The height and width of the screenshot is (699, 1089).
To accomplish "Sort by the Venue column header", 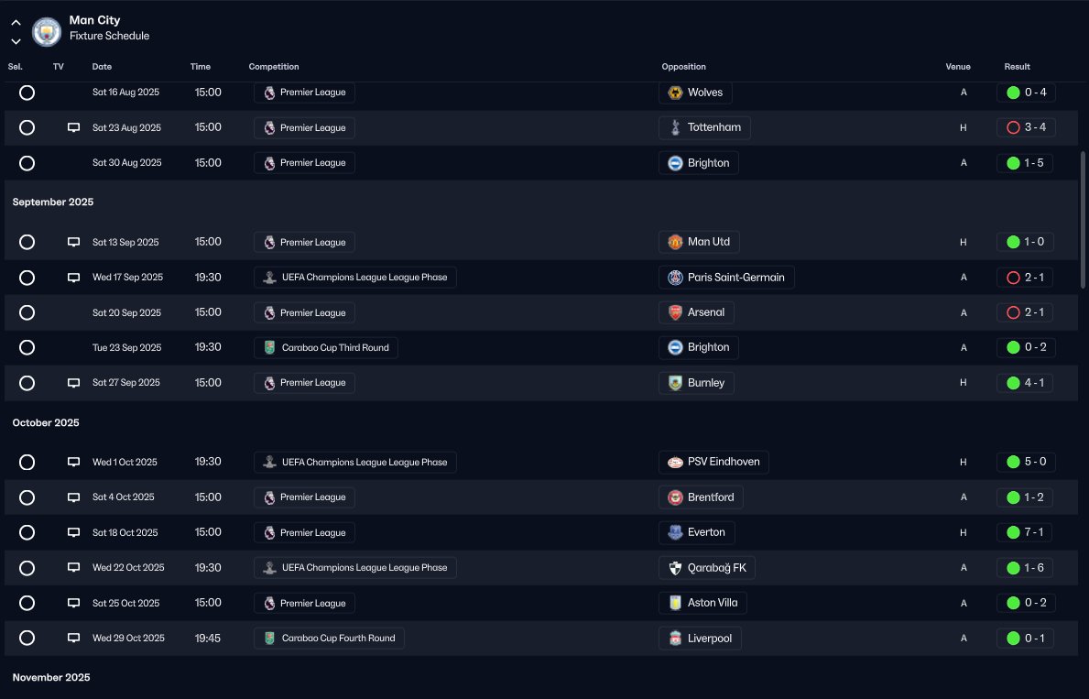I will (958, 67).
